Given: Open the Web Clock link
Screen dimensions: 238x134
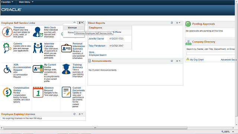Looking at the screenshot, I should 50,28.
